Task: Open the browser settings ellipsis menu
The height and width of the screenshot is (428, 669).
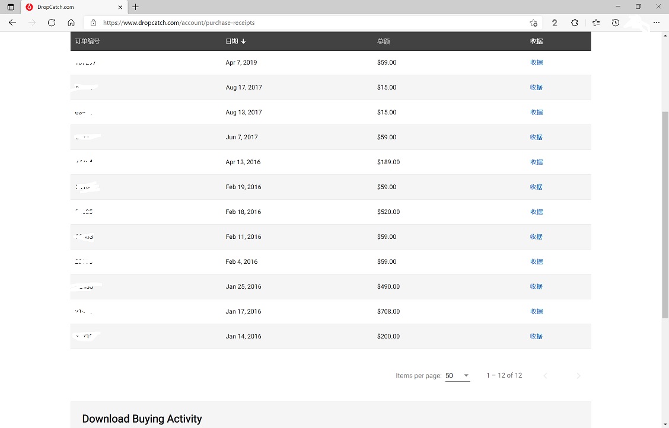Action: [656, 23]
